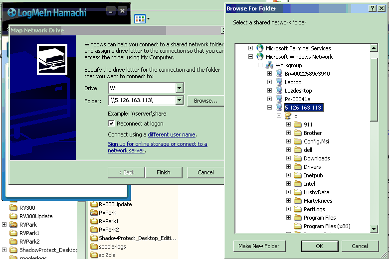
Task: Minimize the LogMeIn Hamachi window
Action: 111,11
